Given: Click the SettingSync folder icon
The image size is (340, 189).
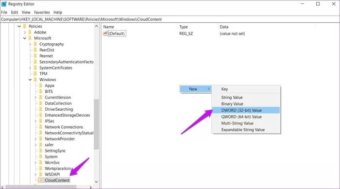Looking at the screenshot, I should (41, 151).
